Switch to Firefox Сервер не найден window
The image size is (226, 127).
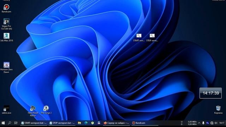click(x=117, y=123)
